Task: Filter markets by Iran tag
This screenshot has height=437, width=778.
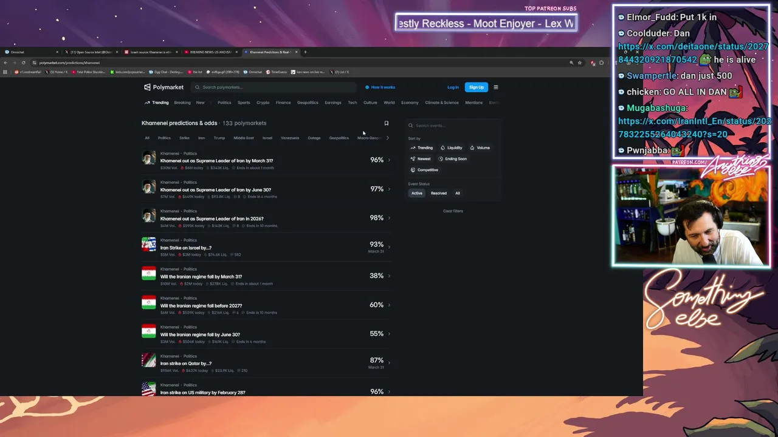Action: 201,138
